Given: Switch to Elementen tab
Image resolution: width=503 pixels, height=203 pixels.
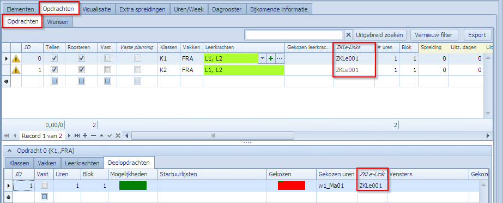Looking at the screenshot, I should point(20,9).
